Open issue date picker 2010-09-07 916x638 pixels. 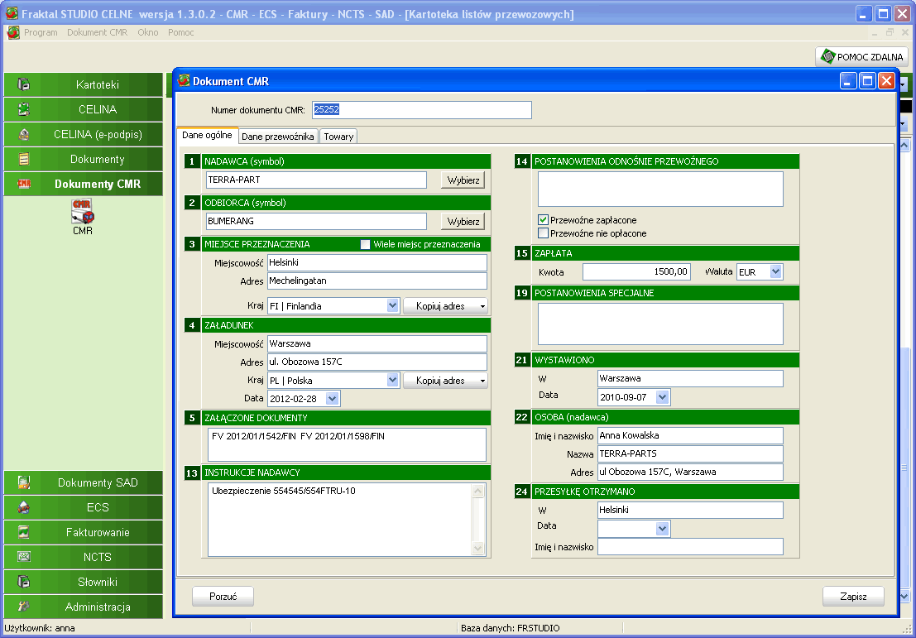(663, 396)
